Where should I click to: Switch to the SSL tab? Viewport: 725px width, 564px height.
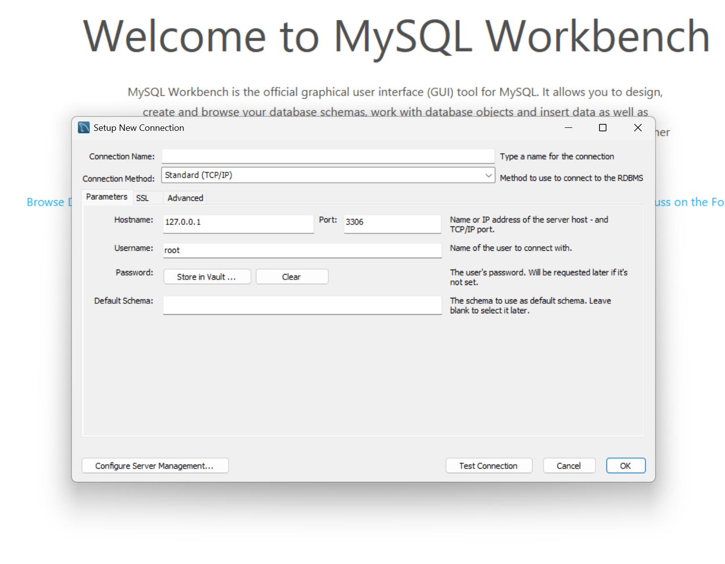click(142, 197)
